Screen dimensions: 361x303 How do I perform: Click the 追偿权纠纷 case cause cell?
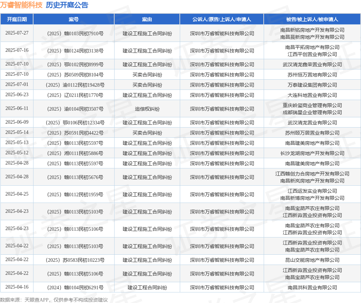(x=147, y=109)
